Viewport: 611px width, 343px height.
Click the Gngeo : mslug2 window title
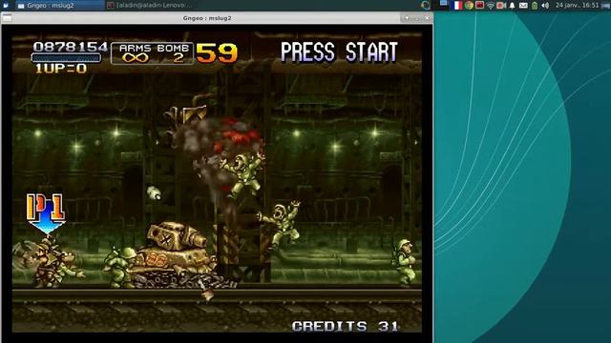(207, 18)
